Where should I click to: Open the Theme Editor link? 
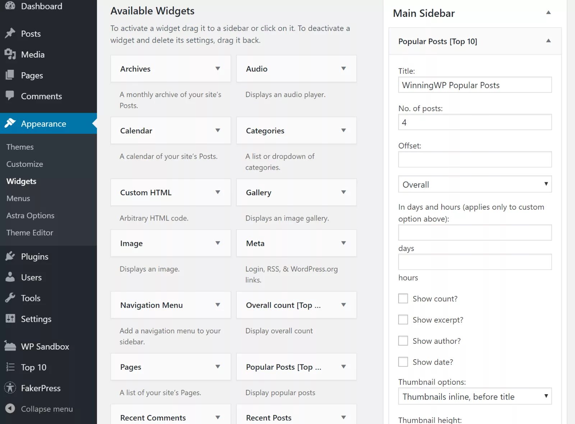pyautogui.click(x=30, y=233)
